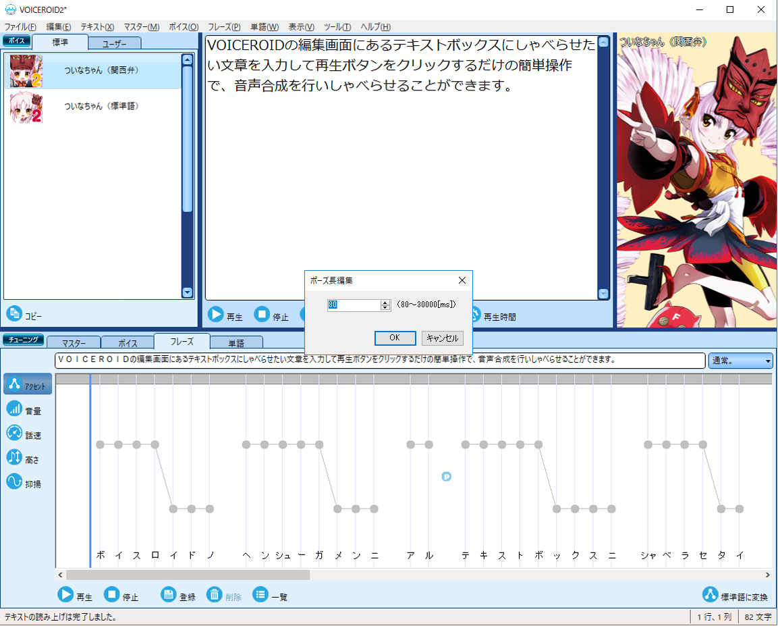Click the コピー copy voice icon
Viewport: 778px width, 626px height.
pos(14,314)
